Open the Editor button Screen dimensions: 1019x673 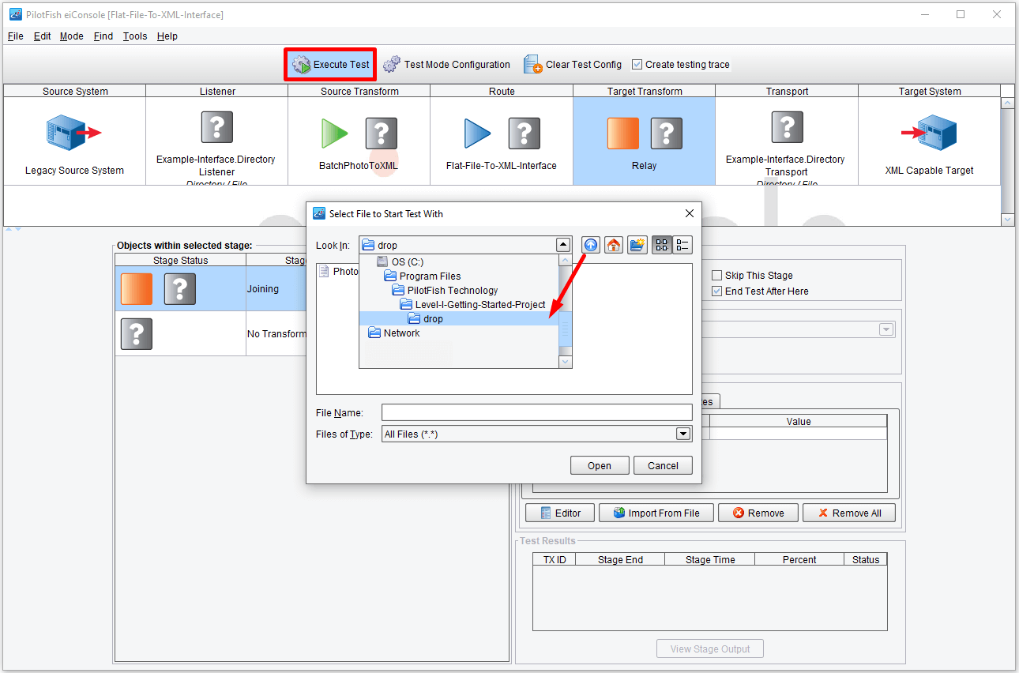coord(558,513)
